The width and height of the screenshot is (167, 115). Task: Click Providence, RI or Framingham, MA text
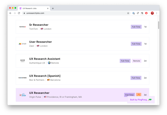click(x=65, y=97)
